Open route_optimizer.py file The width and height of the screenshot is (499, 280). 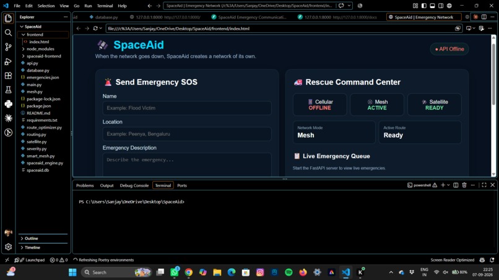pyautogui.click(x=43, y=127)
